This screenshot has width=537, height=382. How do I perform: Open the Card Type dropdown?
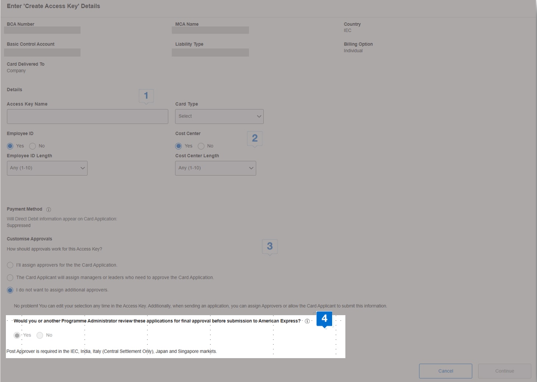[x=219, y=116]
